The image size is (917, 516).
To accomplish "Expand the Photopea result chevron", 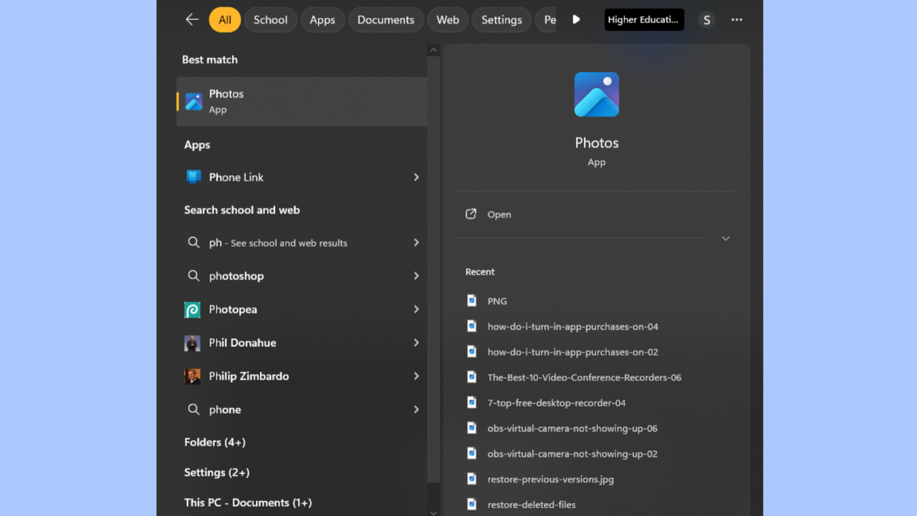I will [416, 309].
